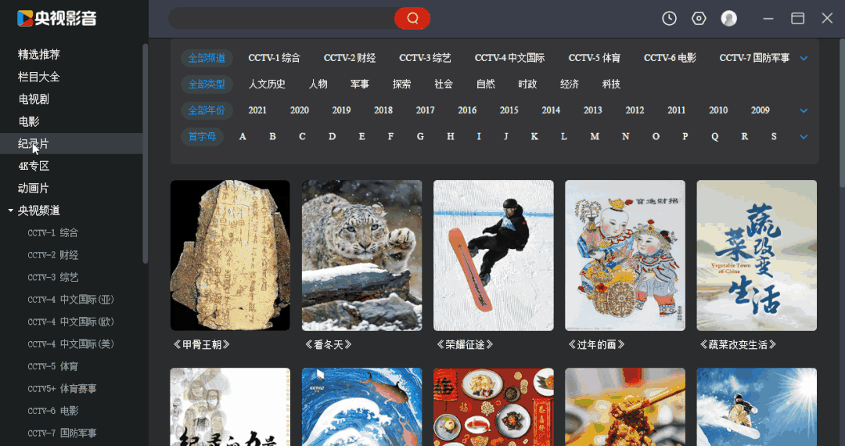Screen dimensions: 845x446
Task: Select the 全部频道 filter pill
Action: [207, 58]
